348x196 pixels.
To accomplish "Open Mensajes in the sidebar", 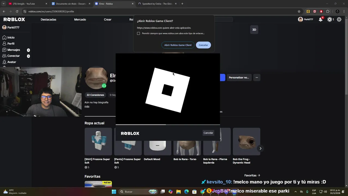I will tap(14, 50).
